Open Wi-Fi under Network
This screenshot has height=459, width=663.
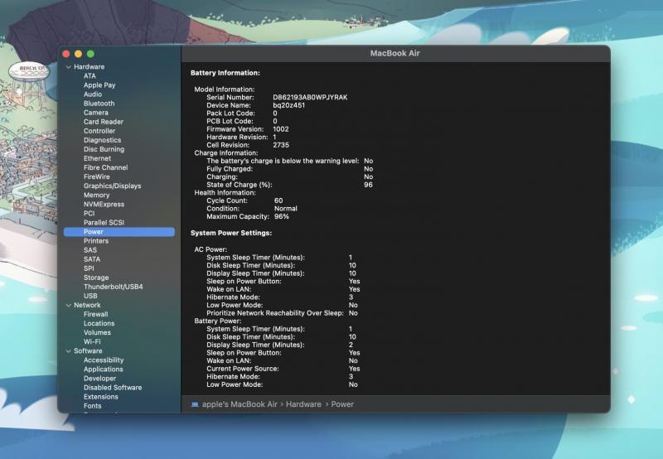tap(92, 341)
